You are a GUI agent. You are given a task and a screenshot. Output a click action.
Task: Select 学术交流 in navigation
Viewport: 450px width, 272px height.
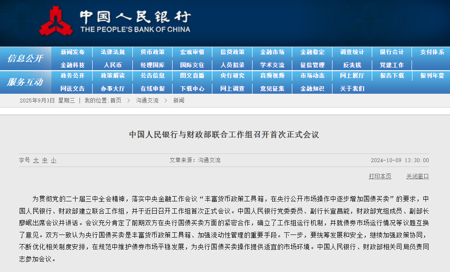pos(272,65)
